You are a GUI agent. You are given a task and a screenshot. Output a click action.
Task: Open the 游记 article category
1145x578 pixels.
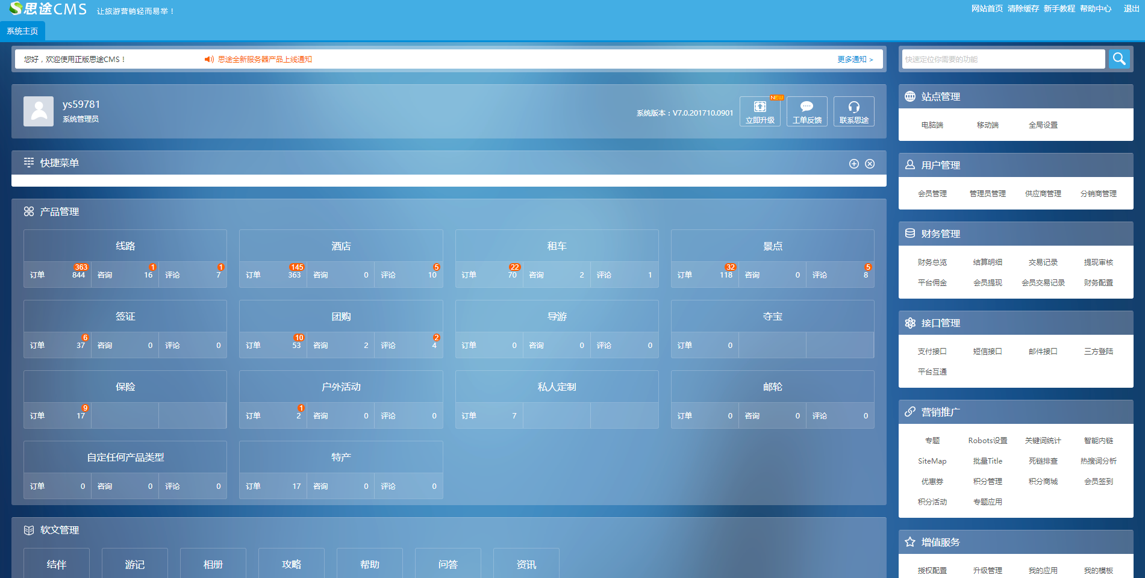[x=135, y=564]
